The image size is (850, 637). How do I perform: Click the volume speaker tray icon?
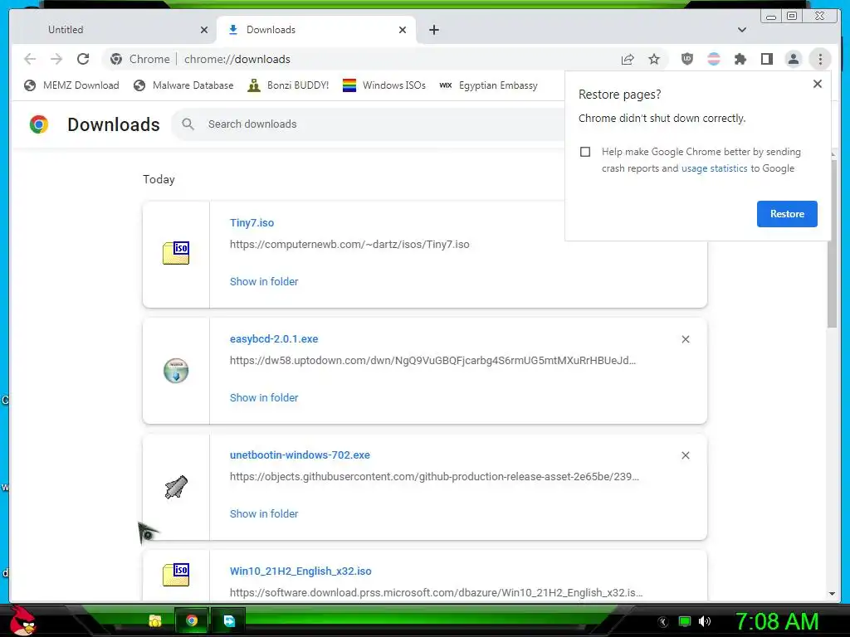coord(704,621)
